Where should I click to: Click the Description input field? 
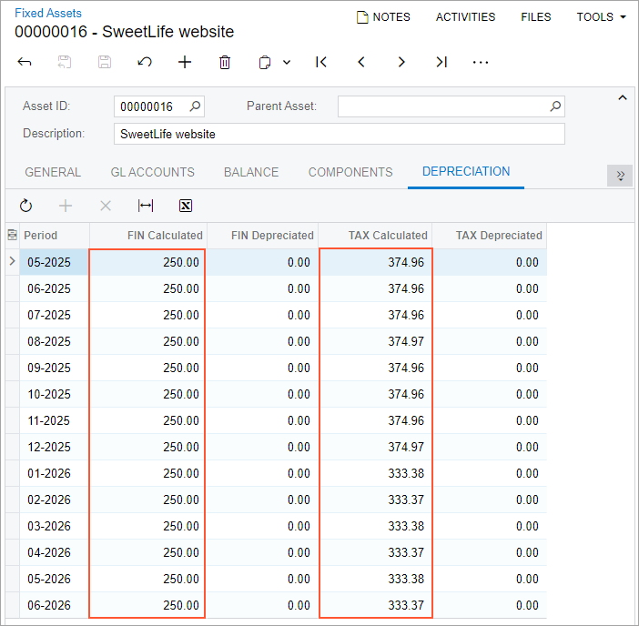point(339,134)
